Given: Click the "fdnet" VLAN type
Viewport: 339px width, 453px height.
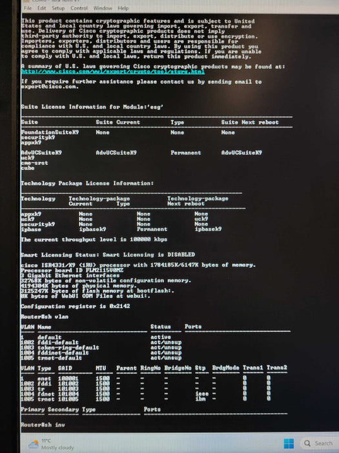Looking at the screenshot, I should click(46, 393).
